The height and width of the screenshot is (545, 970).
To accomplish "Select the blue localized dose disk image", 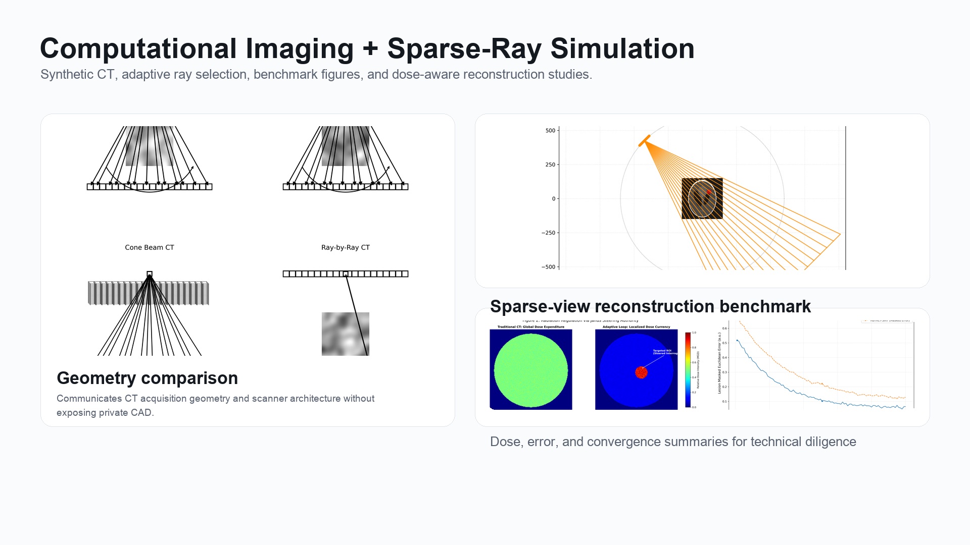I will pyautogui.click(x=637, y=369).
